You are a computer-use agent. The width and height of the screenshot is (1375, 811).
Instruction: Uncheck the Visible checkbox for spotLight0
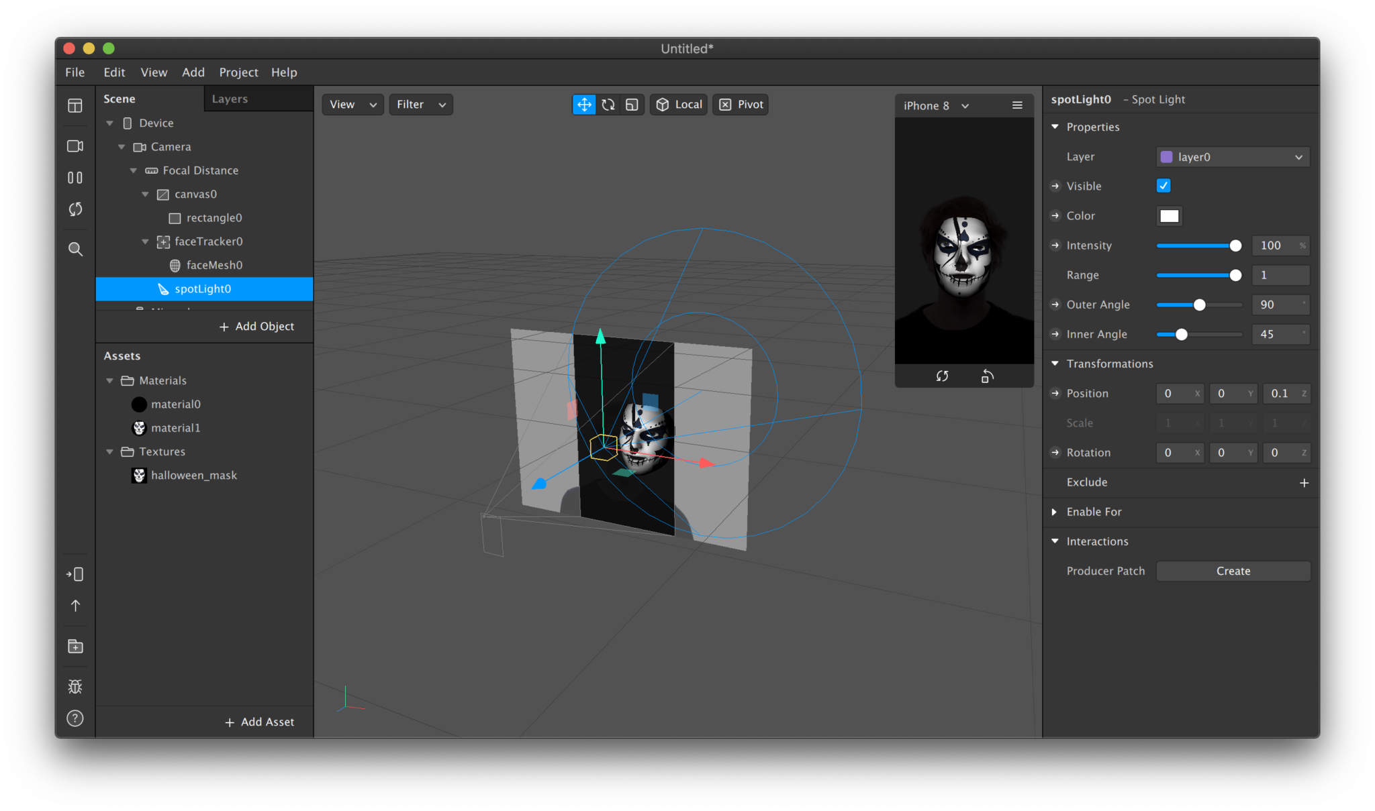[x=1164, y=186]
